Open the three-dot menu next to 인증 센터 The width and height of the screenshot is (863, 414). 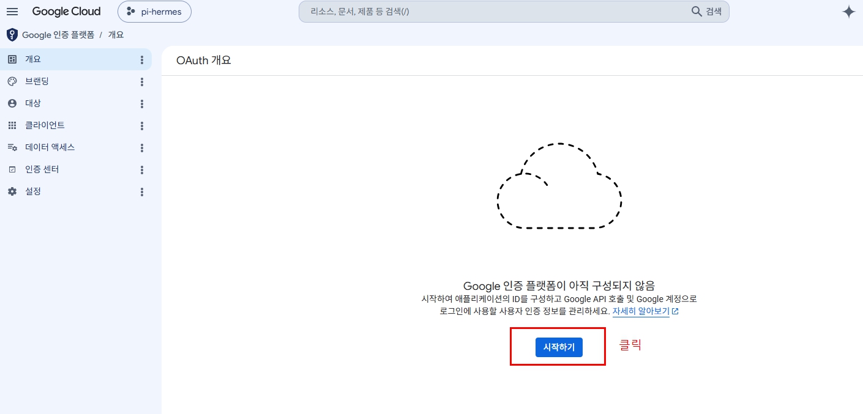point(142,170)
